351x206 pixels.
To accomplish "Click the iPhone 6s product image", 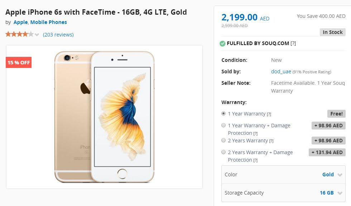I will pos(104,117).
